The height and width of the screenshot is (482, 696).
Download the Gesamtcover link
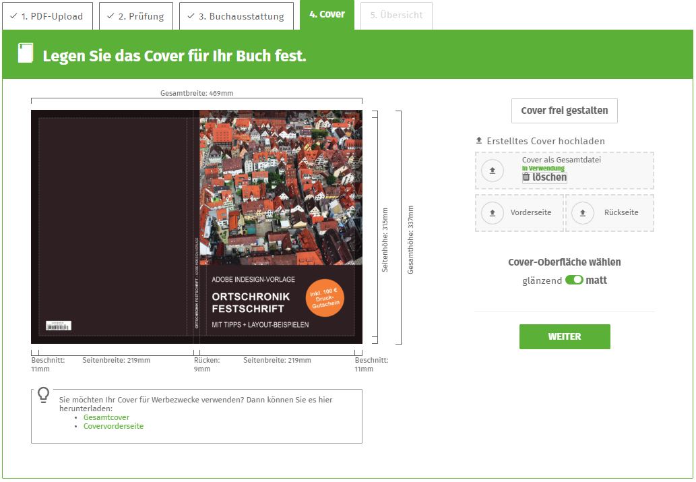[106, 417]
